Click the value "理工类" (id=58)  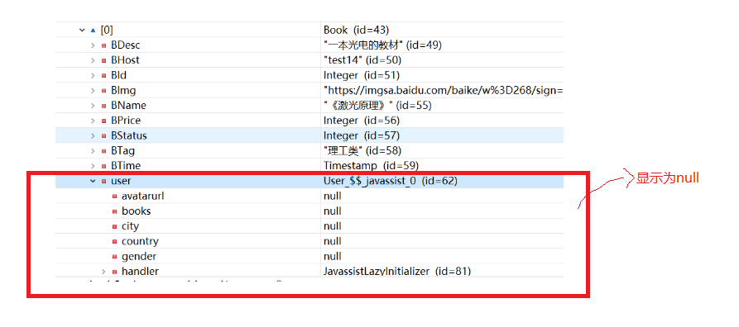pyautogui.click(x=362, y=150)
